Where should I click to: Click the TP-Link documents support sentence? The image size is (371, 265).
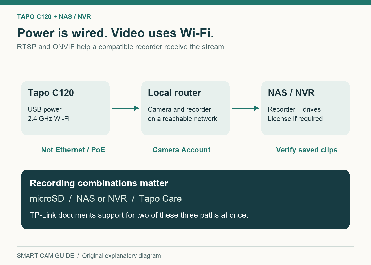tap(139, 215)
